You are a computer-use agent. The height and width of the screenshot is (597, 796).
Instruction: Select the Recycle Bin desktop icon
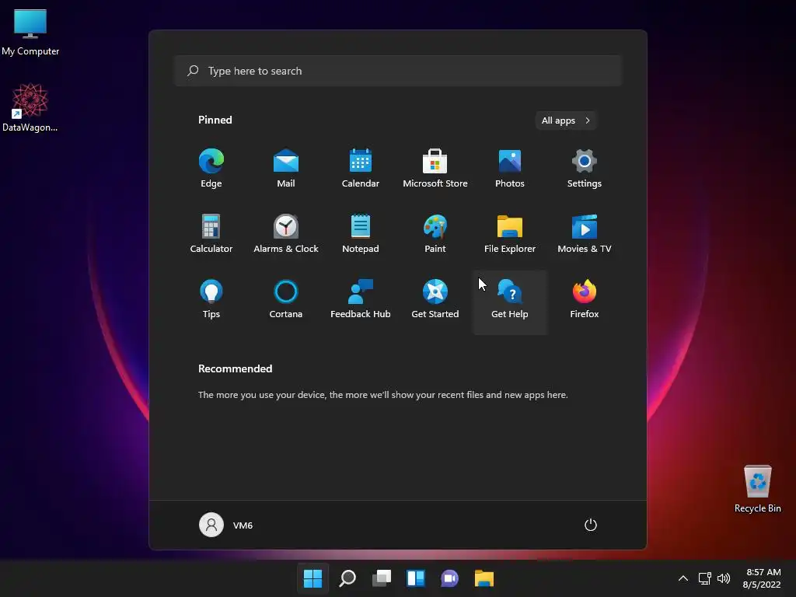pyautogui.click(x=757, y=488)
